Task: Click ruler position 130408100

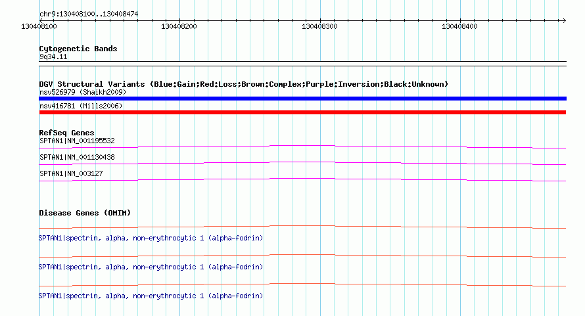Action: [39, 26]
